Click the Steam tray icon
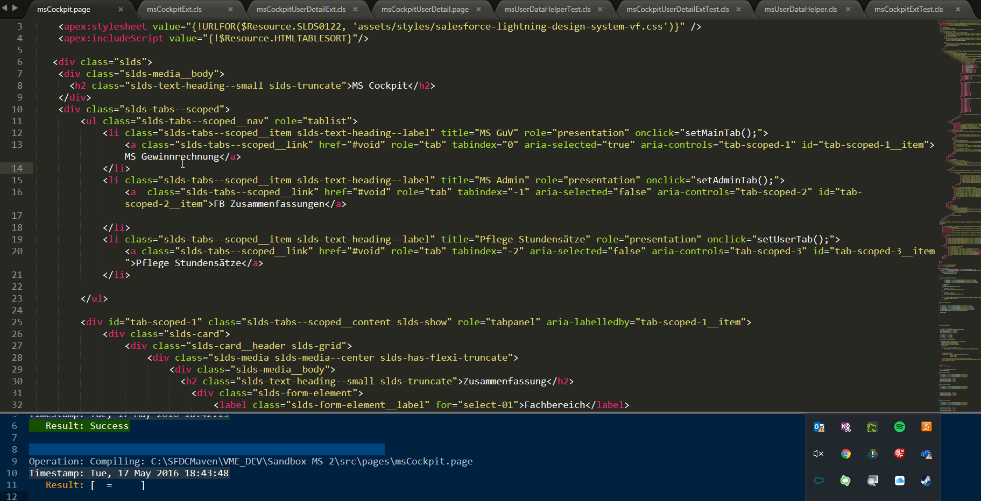 point(926,481)
